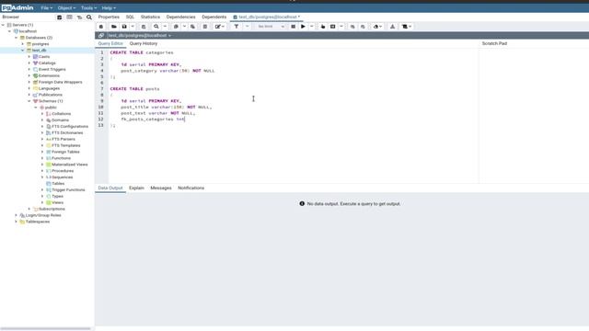Open the Save File dropdown arrow
Image resolution: width=589 pixels, height=331 pixels.
pos(133,27)
